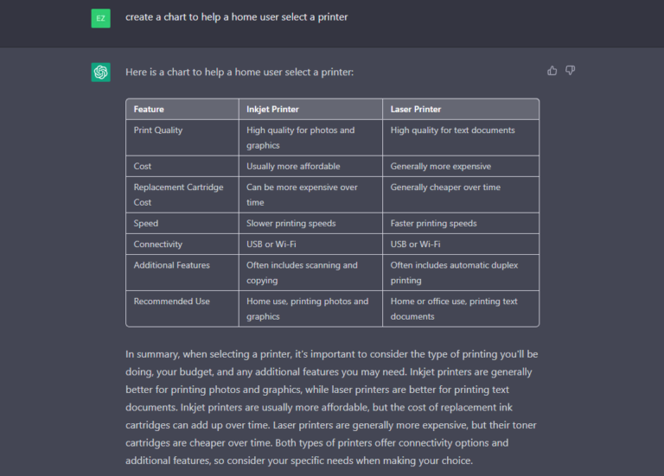Click the Recommended Use row label
Image resolution: width=664 pixels, height=476 pixels.
tap(171, 301)
